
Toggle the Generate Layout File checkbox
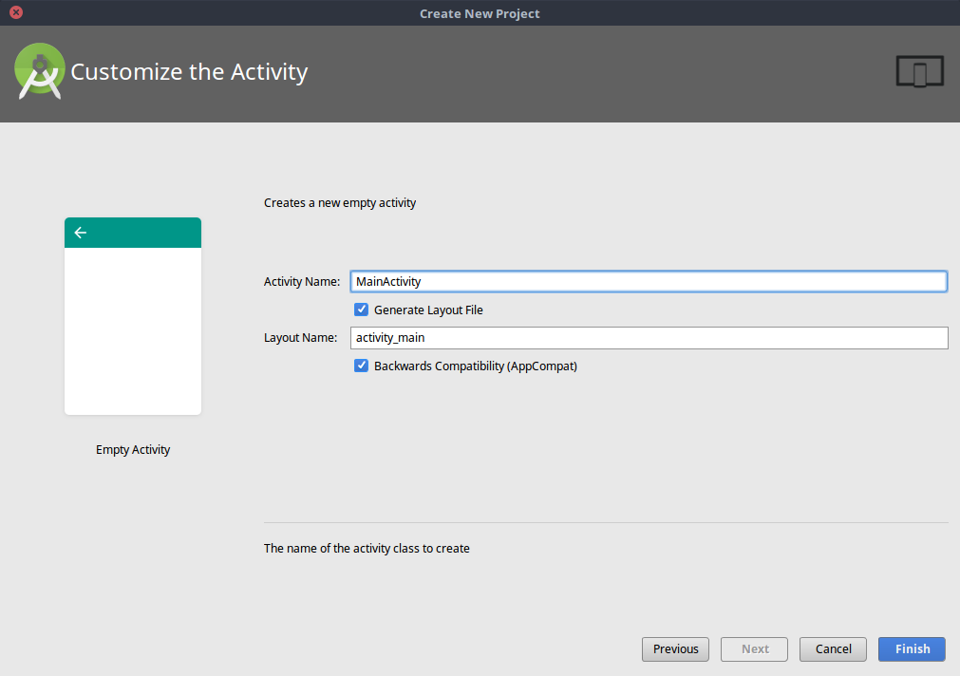tap(362, 310)
